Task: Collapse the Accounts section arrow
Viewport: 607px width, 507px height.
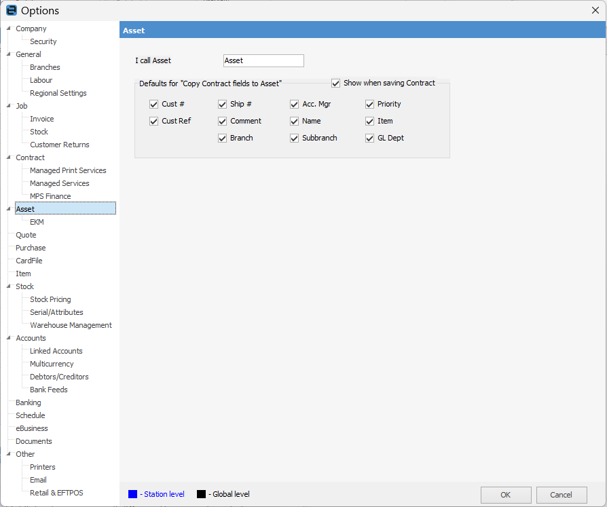Action: pos(8,338)
